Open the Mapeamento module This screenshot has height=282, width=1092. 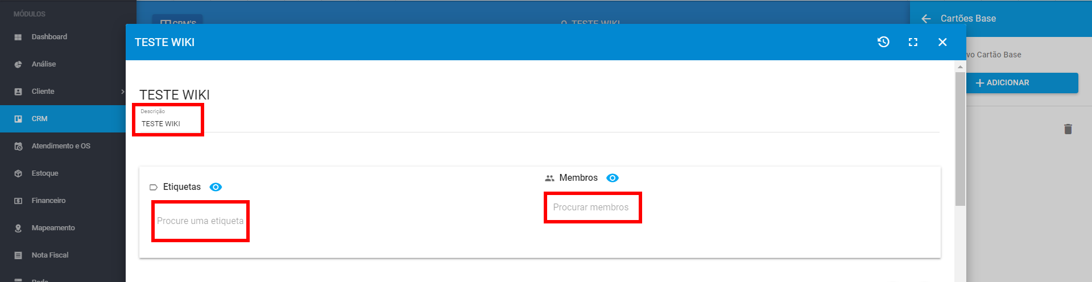tap(63, 228)
